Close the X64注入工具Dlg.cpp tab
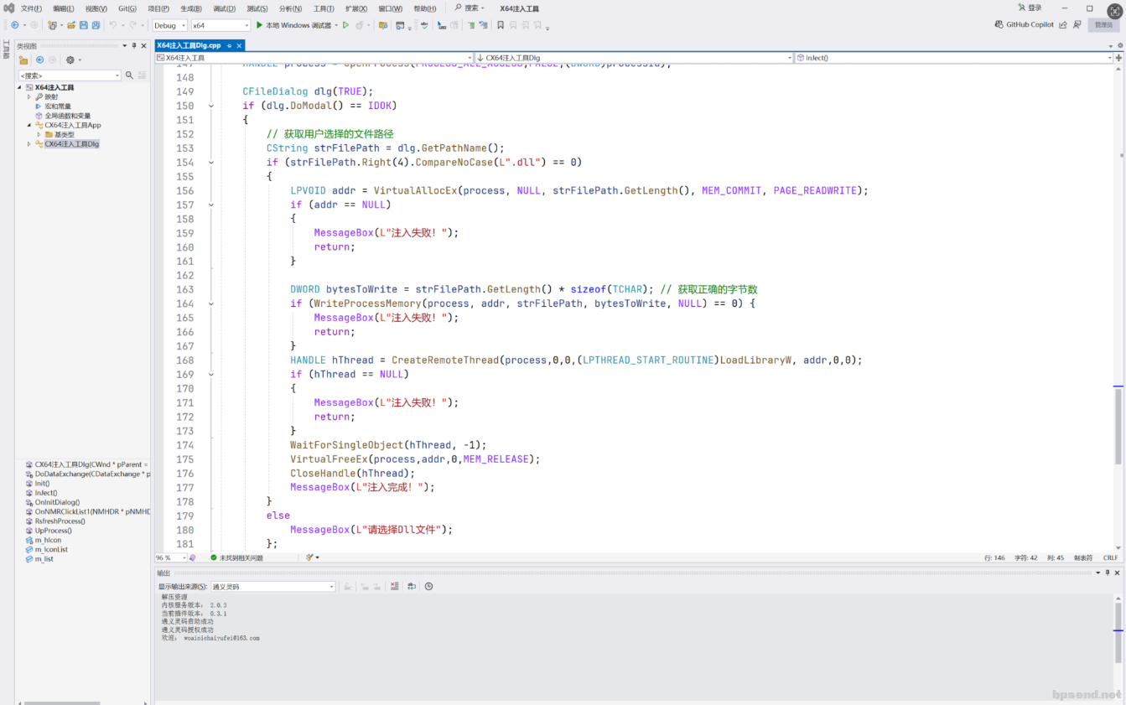1126x705 pixels. tap(239, 46)
